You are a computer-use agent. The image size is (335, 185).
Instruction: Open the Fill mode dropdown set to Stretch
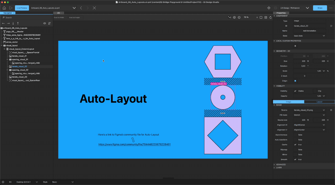coord(309,115)
